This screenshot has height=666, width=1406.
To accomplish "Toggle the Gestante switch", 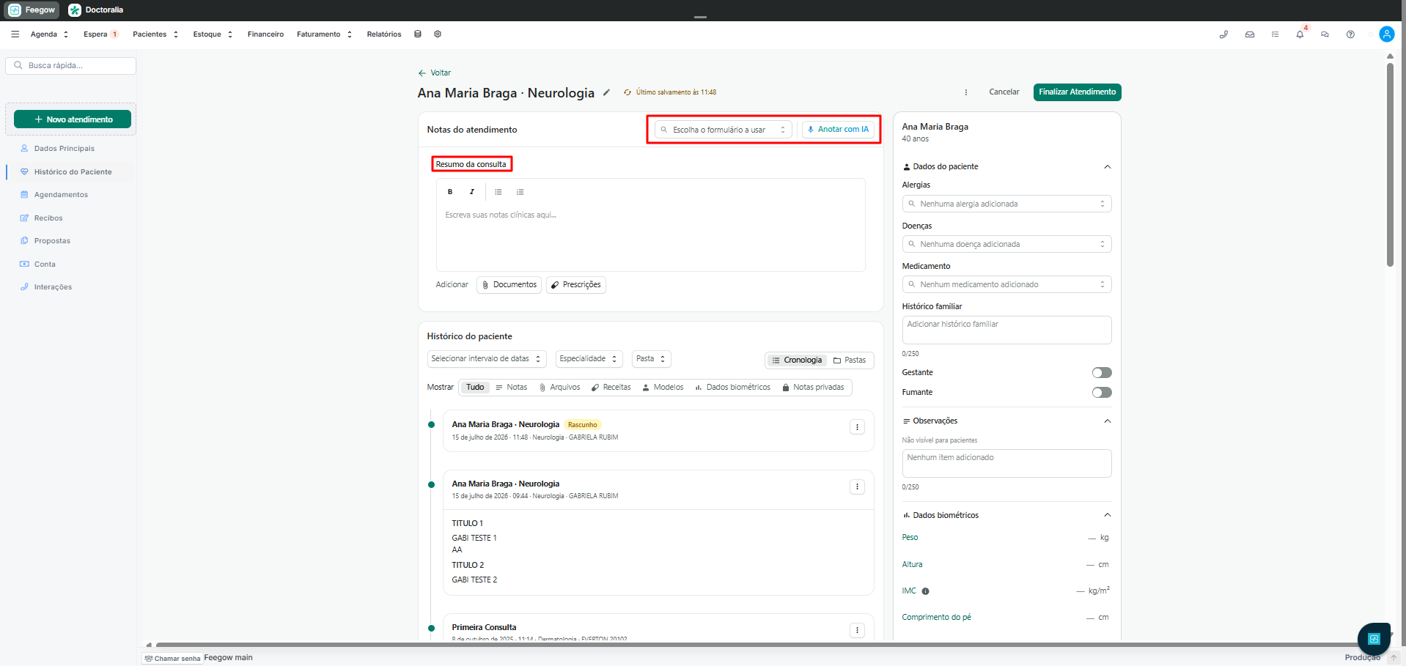I will point(1102,372).
